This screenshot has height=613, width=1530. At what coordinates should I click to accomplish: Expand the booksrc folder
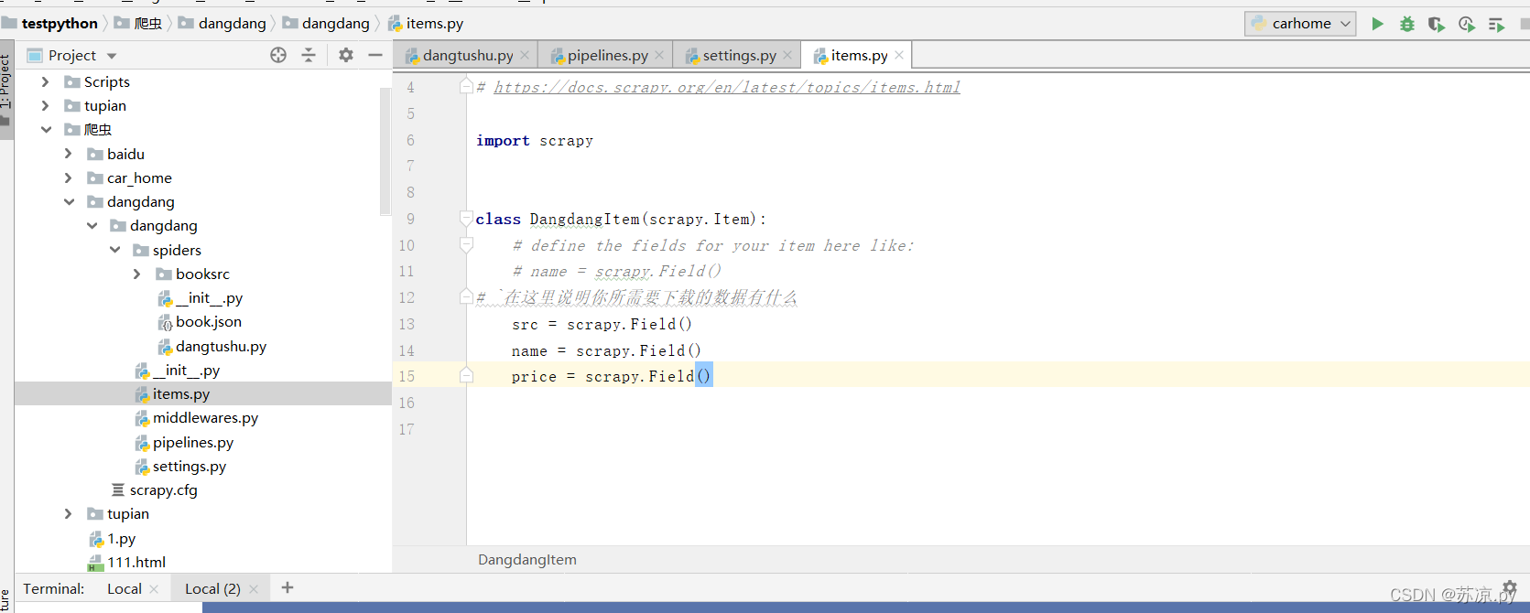[137, 274]
